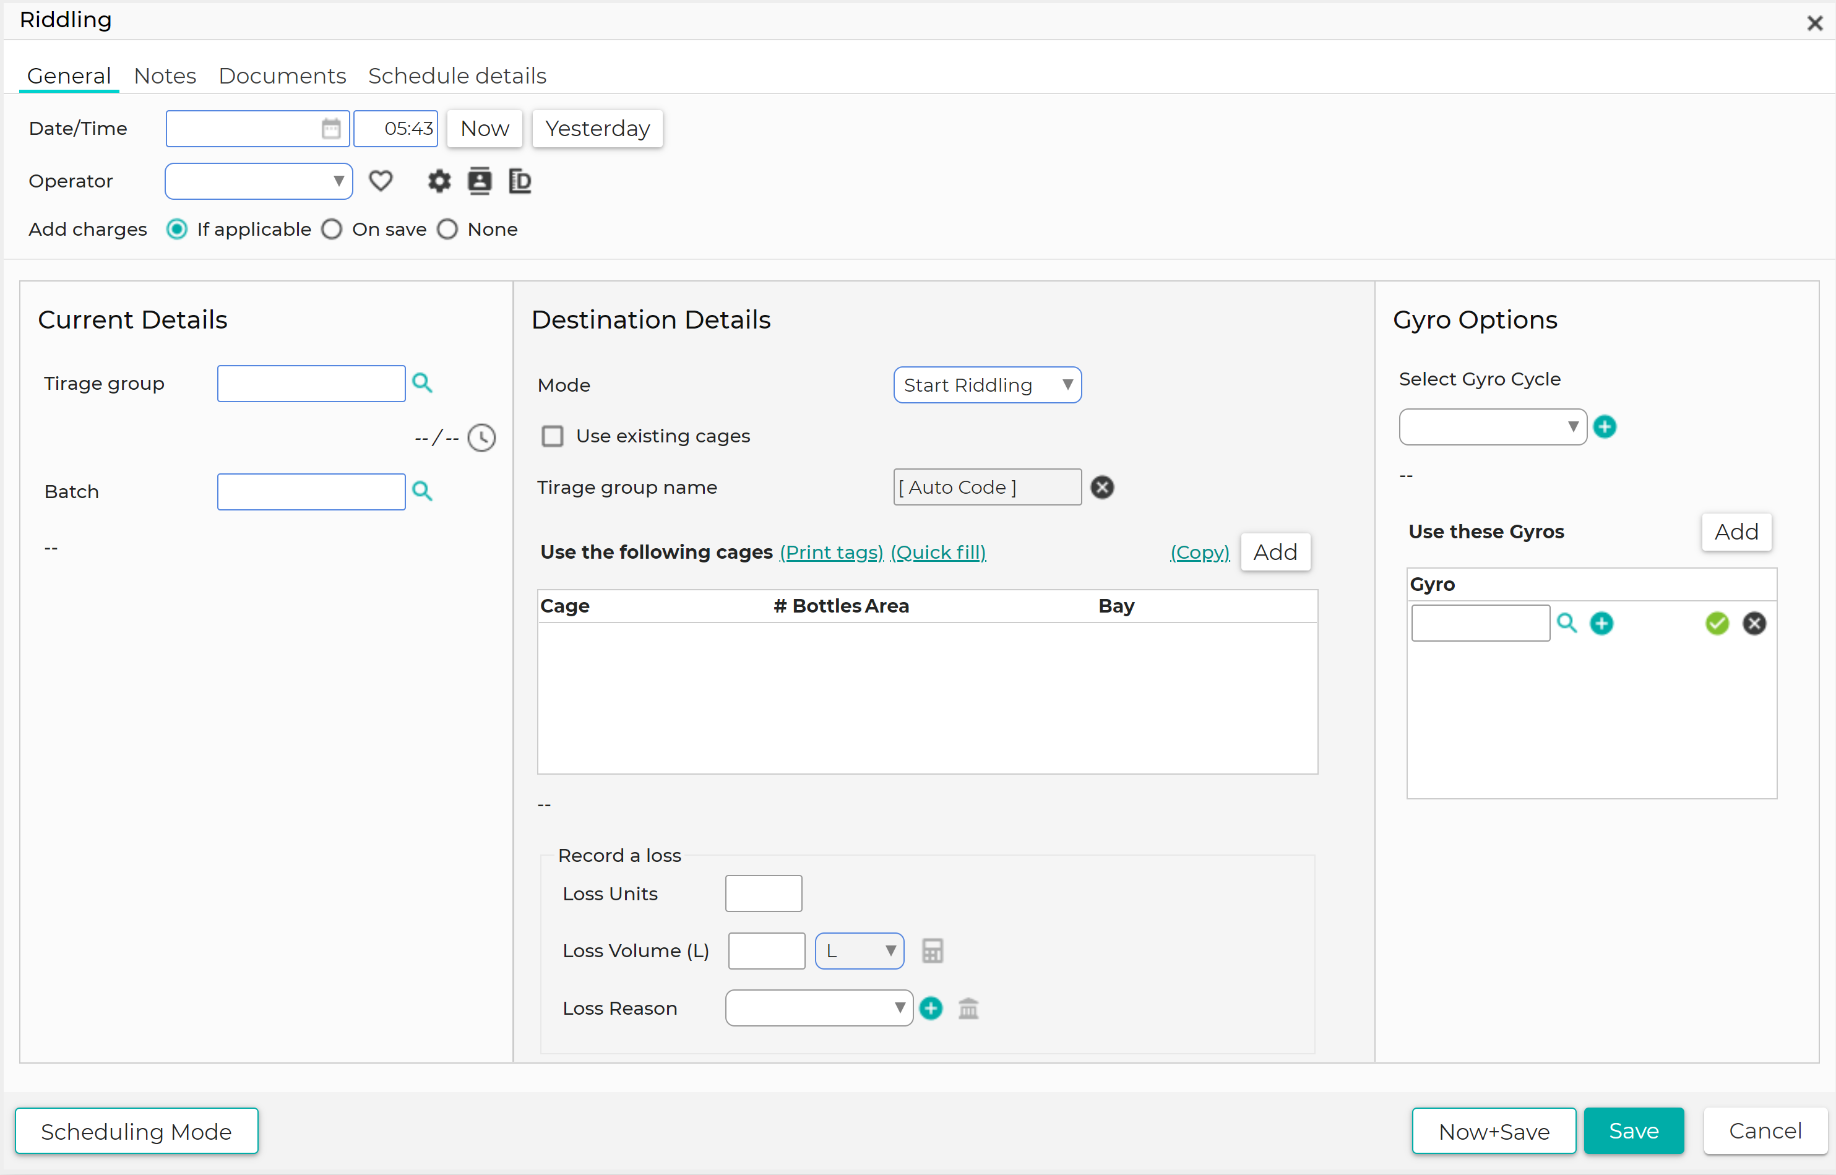The height and width of the screenshot is (1175, 1836).
Task: Click the heart favorite icon beside Operator
Action: [381, 181]
